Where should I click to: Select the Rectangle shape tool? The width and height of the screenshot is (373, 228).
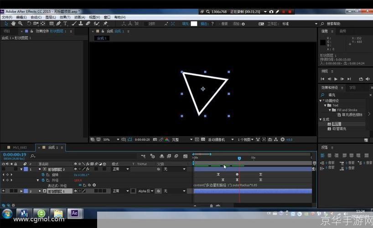click(52, 23)
